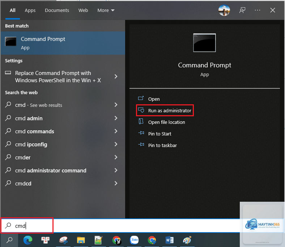285x247 pixels.
Task: Open Snipping Tool from the taskbar
Action: click(x=63, y=240)
